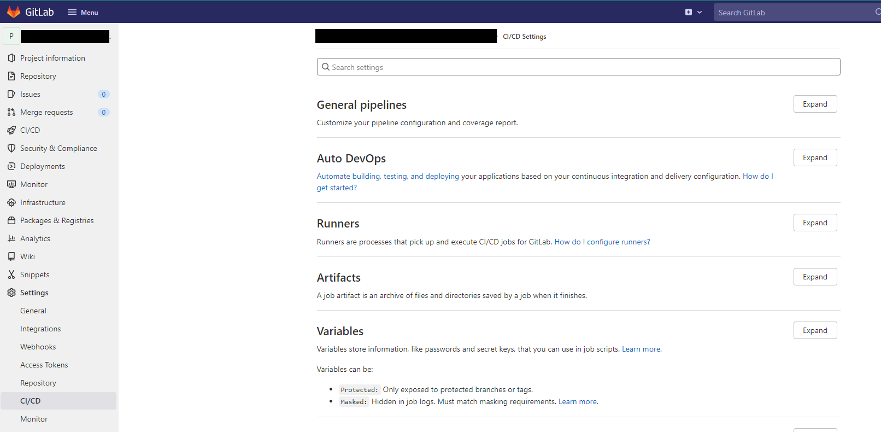881x432 pixels.
Task: Expand the Runners section
Action: [815, 223]
